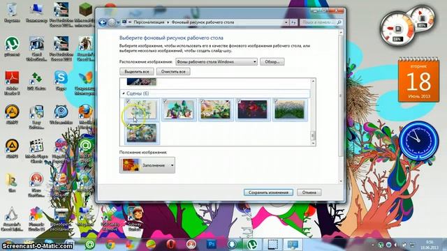Click the magnifier icon in search box
The width and height of the screenshot is (447, 251).
[339, 22]
